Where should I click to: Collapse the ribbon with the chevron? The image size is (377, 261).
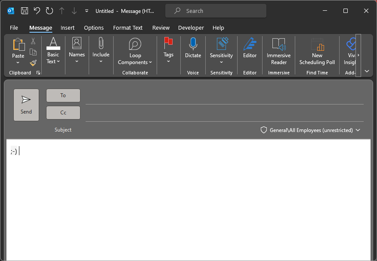pos(367,71)
